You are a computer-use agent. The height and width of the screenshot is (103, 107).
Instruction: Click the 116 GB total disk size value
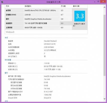tap(47, 63)
